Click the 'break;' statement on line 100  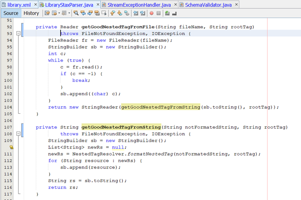81,80
